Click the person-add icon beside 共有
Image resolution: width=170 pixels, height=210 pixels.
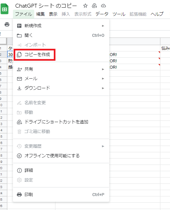coord(20,69)
